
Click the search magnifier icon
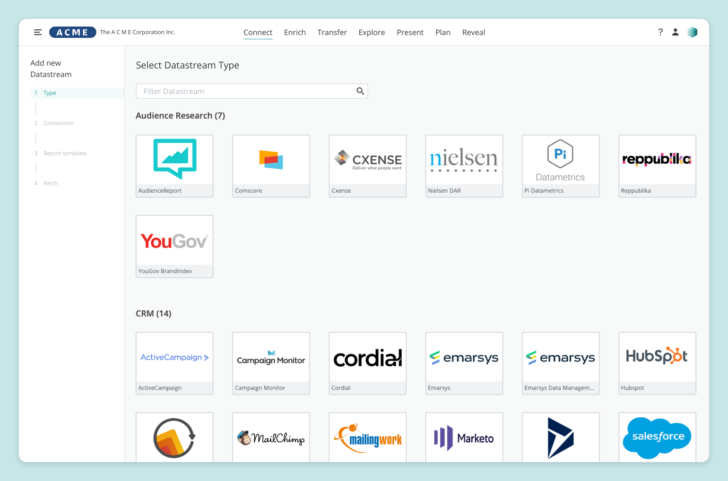pos(360,91)
